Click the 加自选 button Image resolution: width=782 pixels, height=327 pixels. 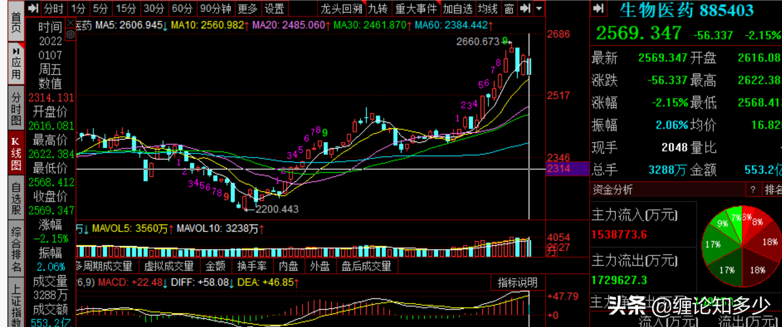click(x=458, y=8)
